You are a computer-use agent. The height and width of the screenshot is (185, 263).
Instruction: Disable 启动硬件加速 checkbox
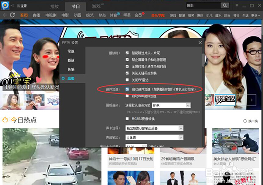pos(127,89)
